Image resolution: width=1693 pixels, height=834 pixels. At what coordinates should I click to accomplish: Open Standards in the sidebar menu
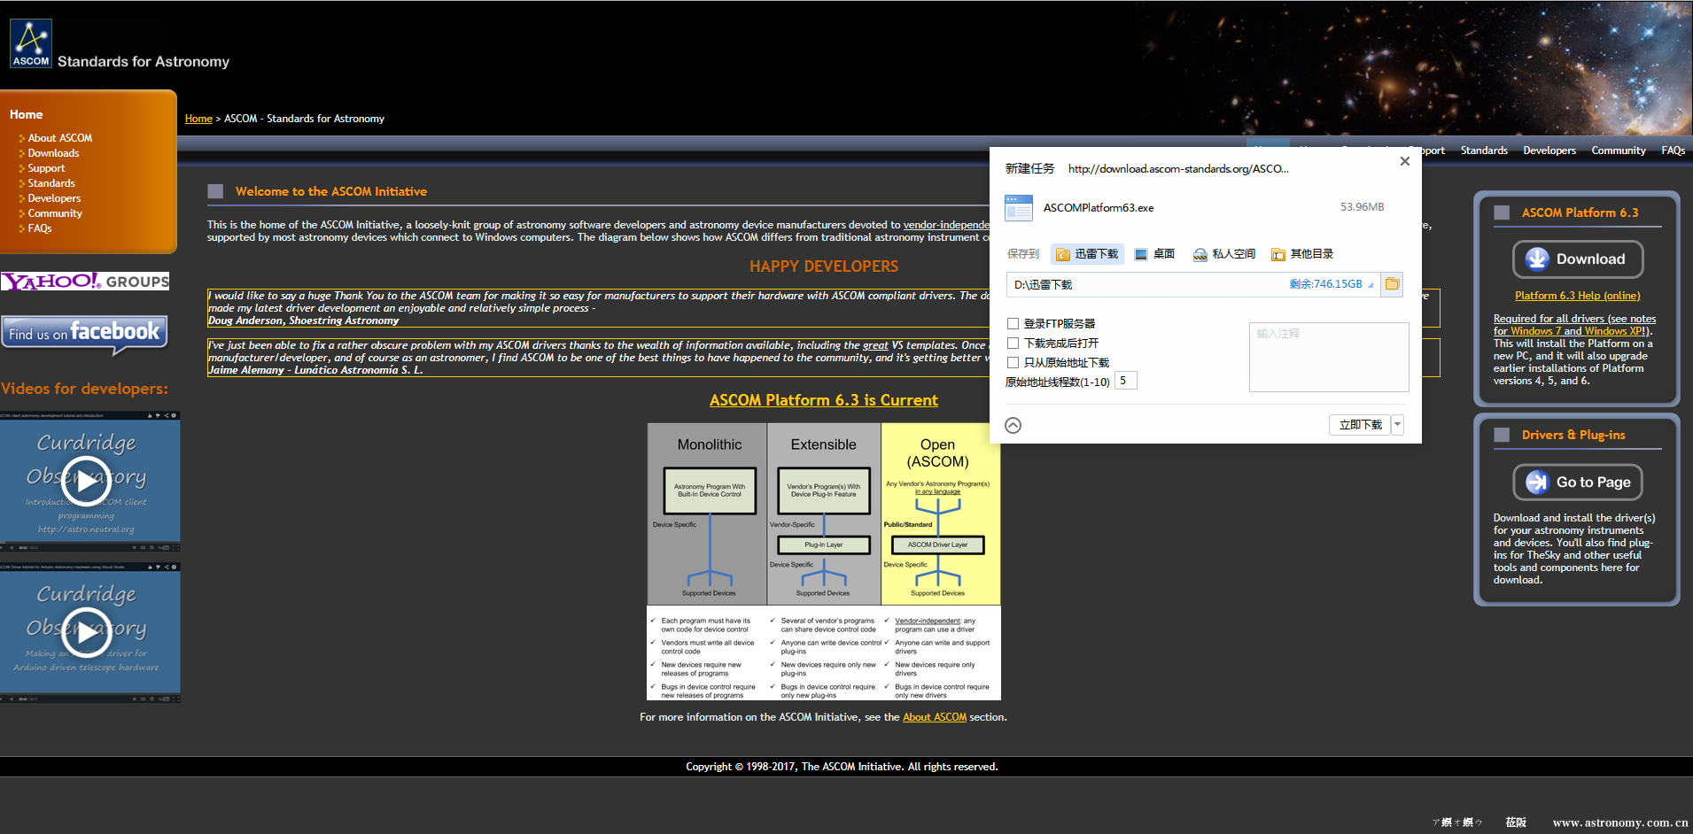51,183
